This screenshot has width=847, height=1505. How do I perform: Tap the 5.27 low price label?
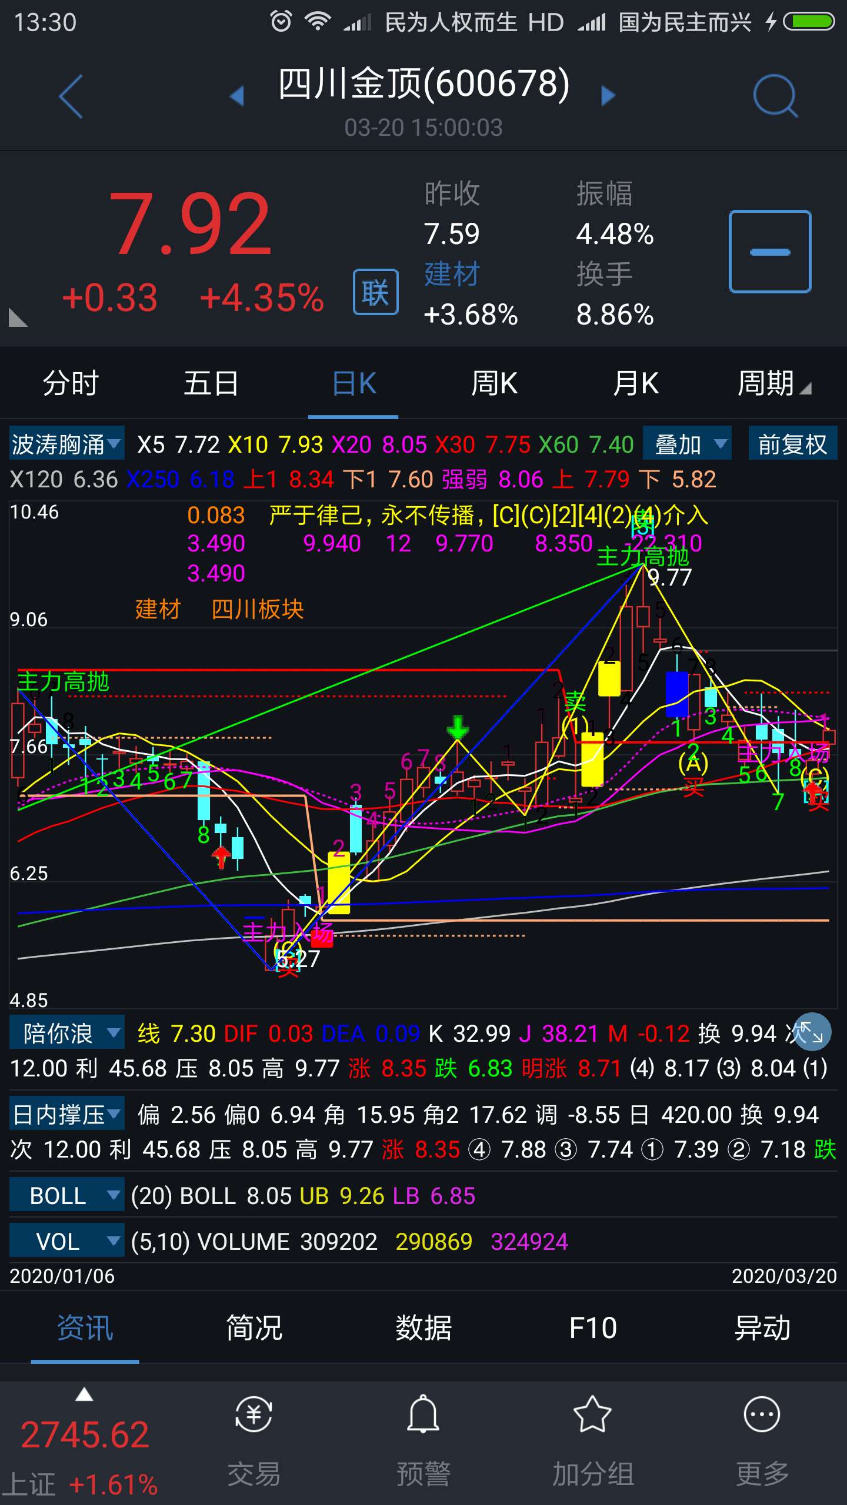coord(298,959)
